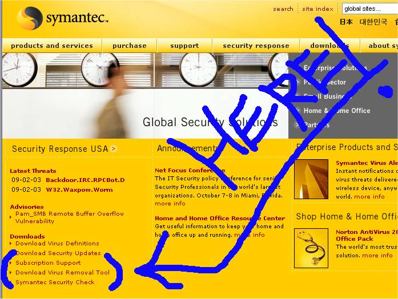
Task: Open the search link
Action: tap(283, 9)
